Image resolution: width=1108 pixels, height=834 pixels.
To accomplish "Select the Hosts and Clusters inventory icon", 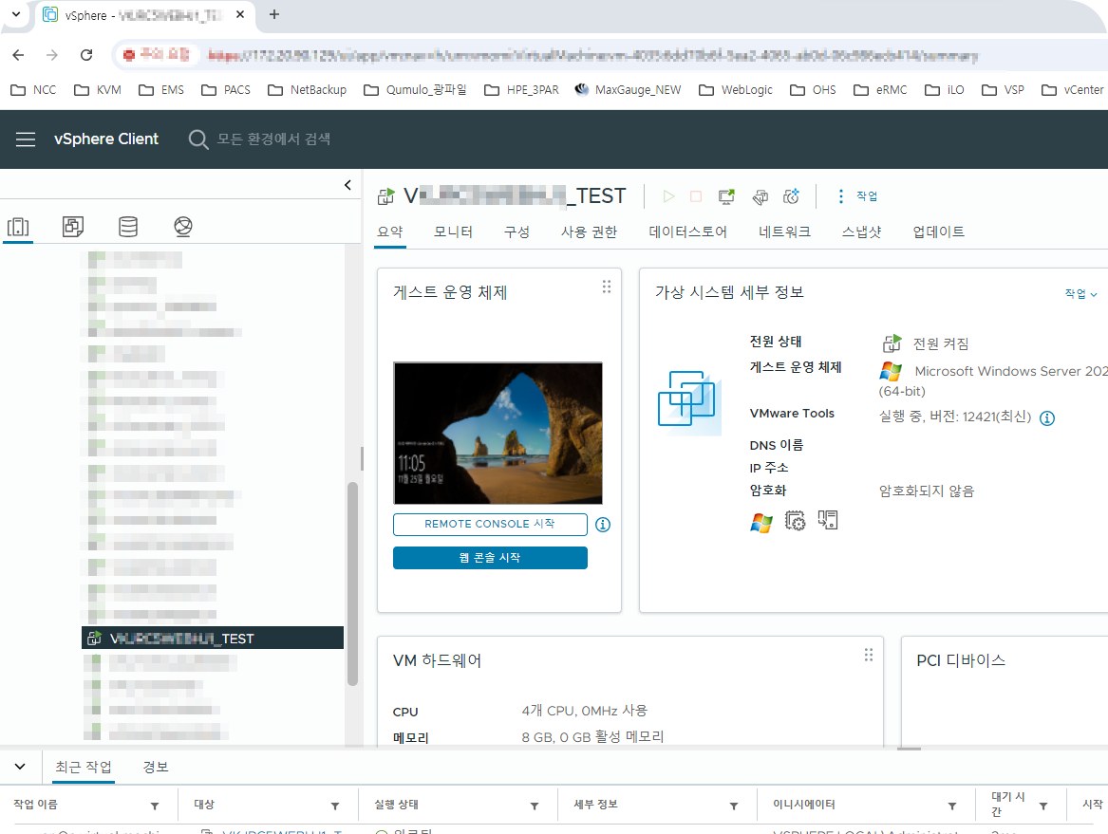I will [18, 227].
